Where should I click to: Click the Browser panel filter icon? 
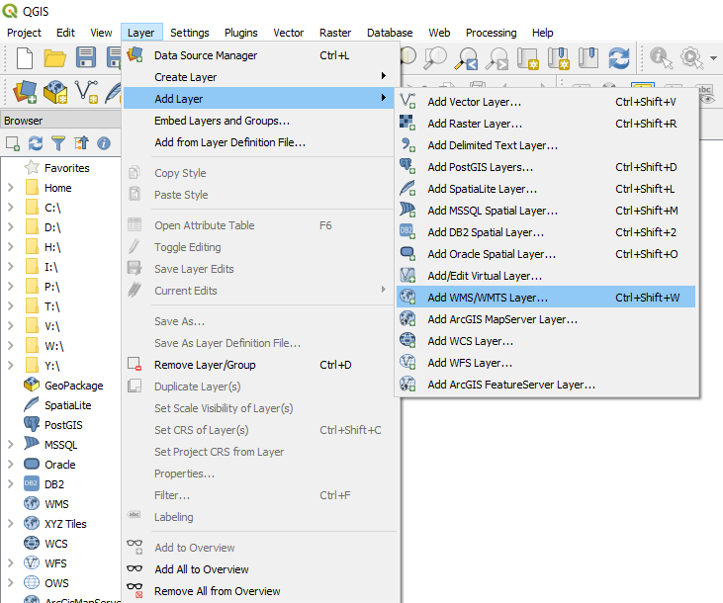click(58, 143)
